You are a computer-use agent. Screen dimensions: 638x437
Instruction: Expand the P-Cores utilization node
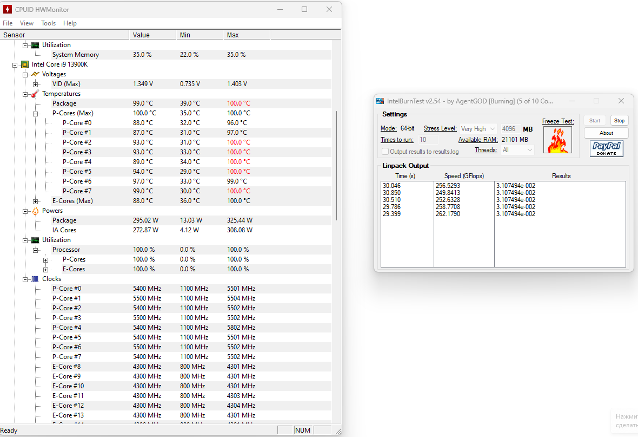pos(45,260)
